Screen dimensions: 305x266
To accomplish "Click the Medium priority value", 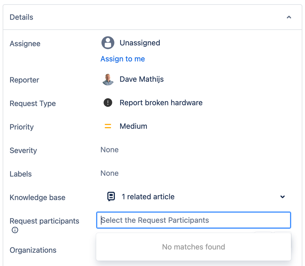I will pos(133,126).
